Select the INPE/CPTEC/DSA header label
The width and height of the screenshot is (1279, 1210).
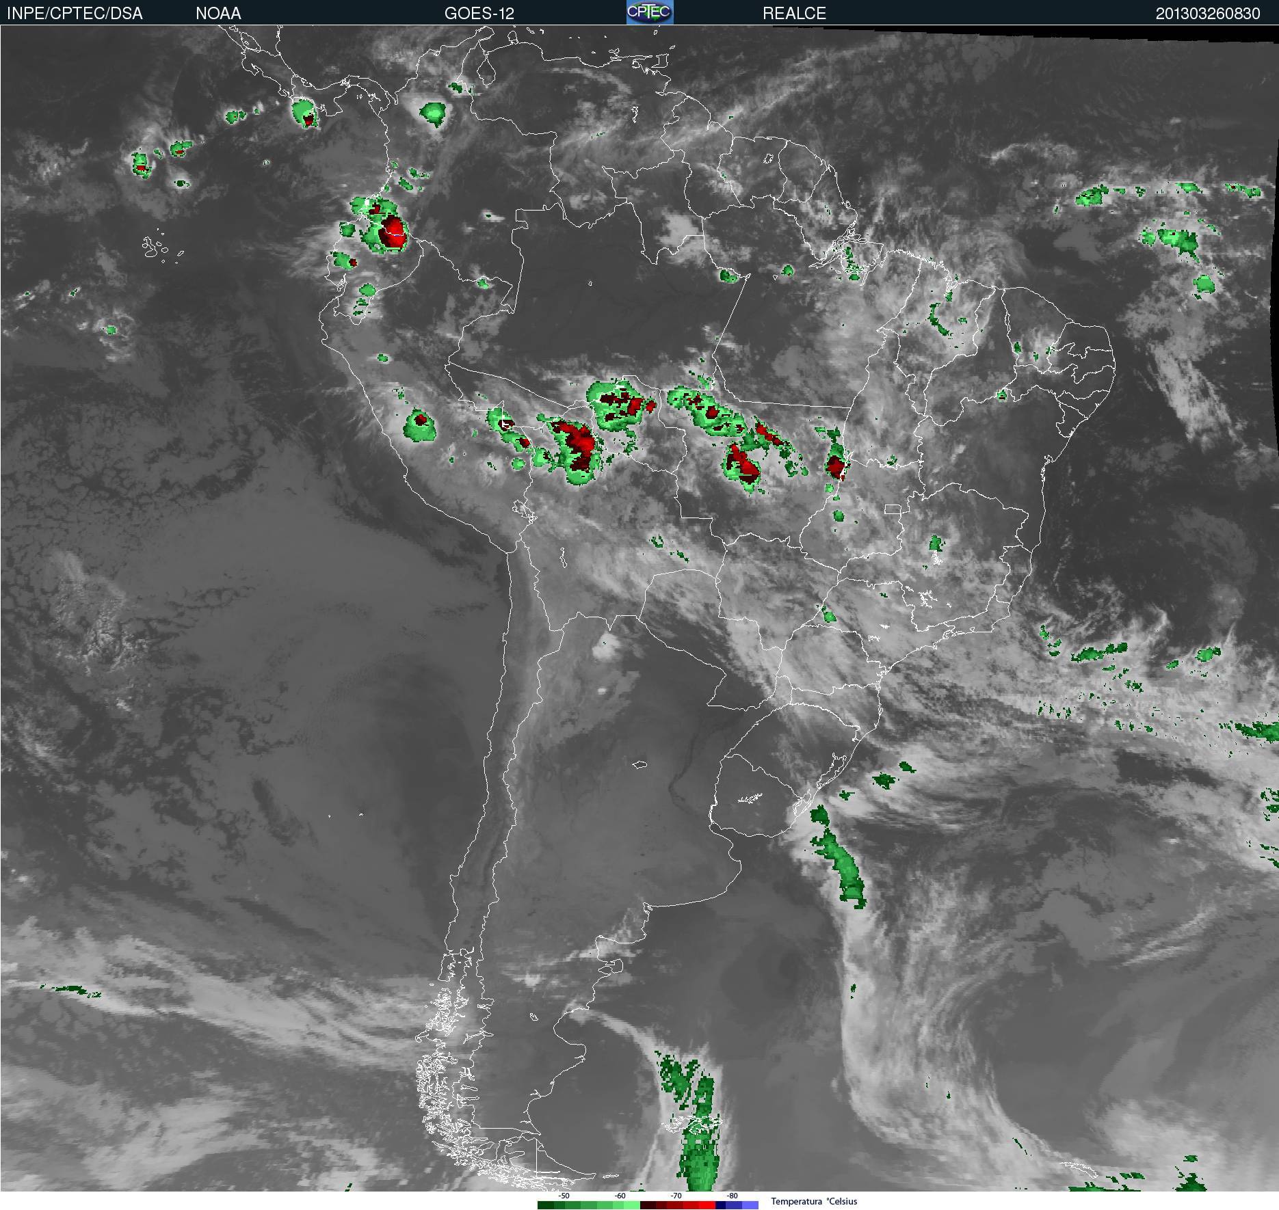[75, 13]
